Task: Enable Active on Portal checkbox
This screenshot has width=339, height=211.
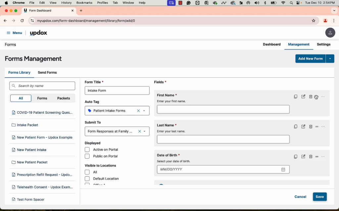Action: 87,150
